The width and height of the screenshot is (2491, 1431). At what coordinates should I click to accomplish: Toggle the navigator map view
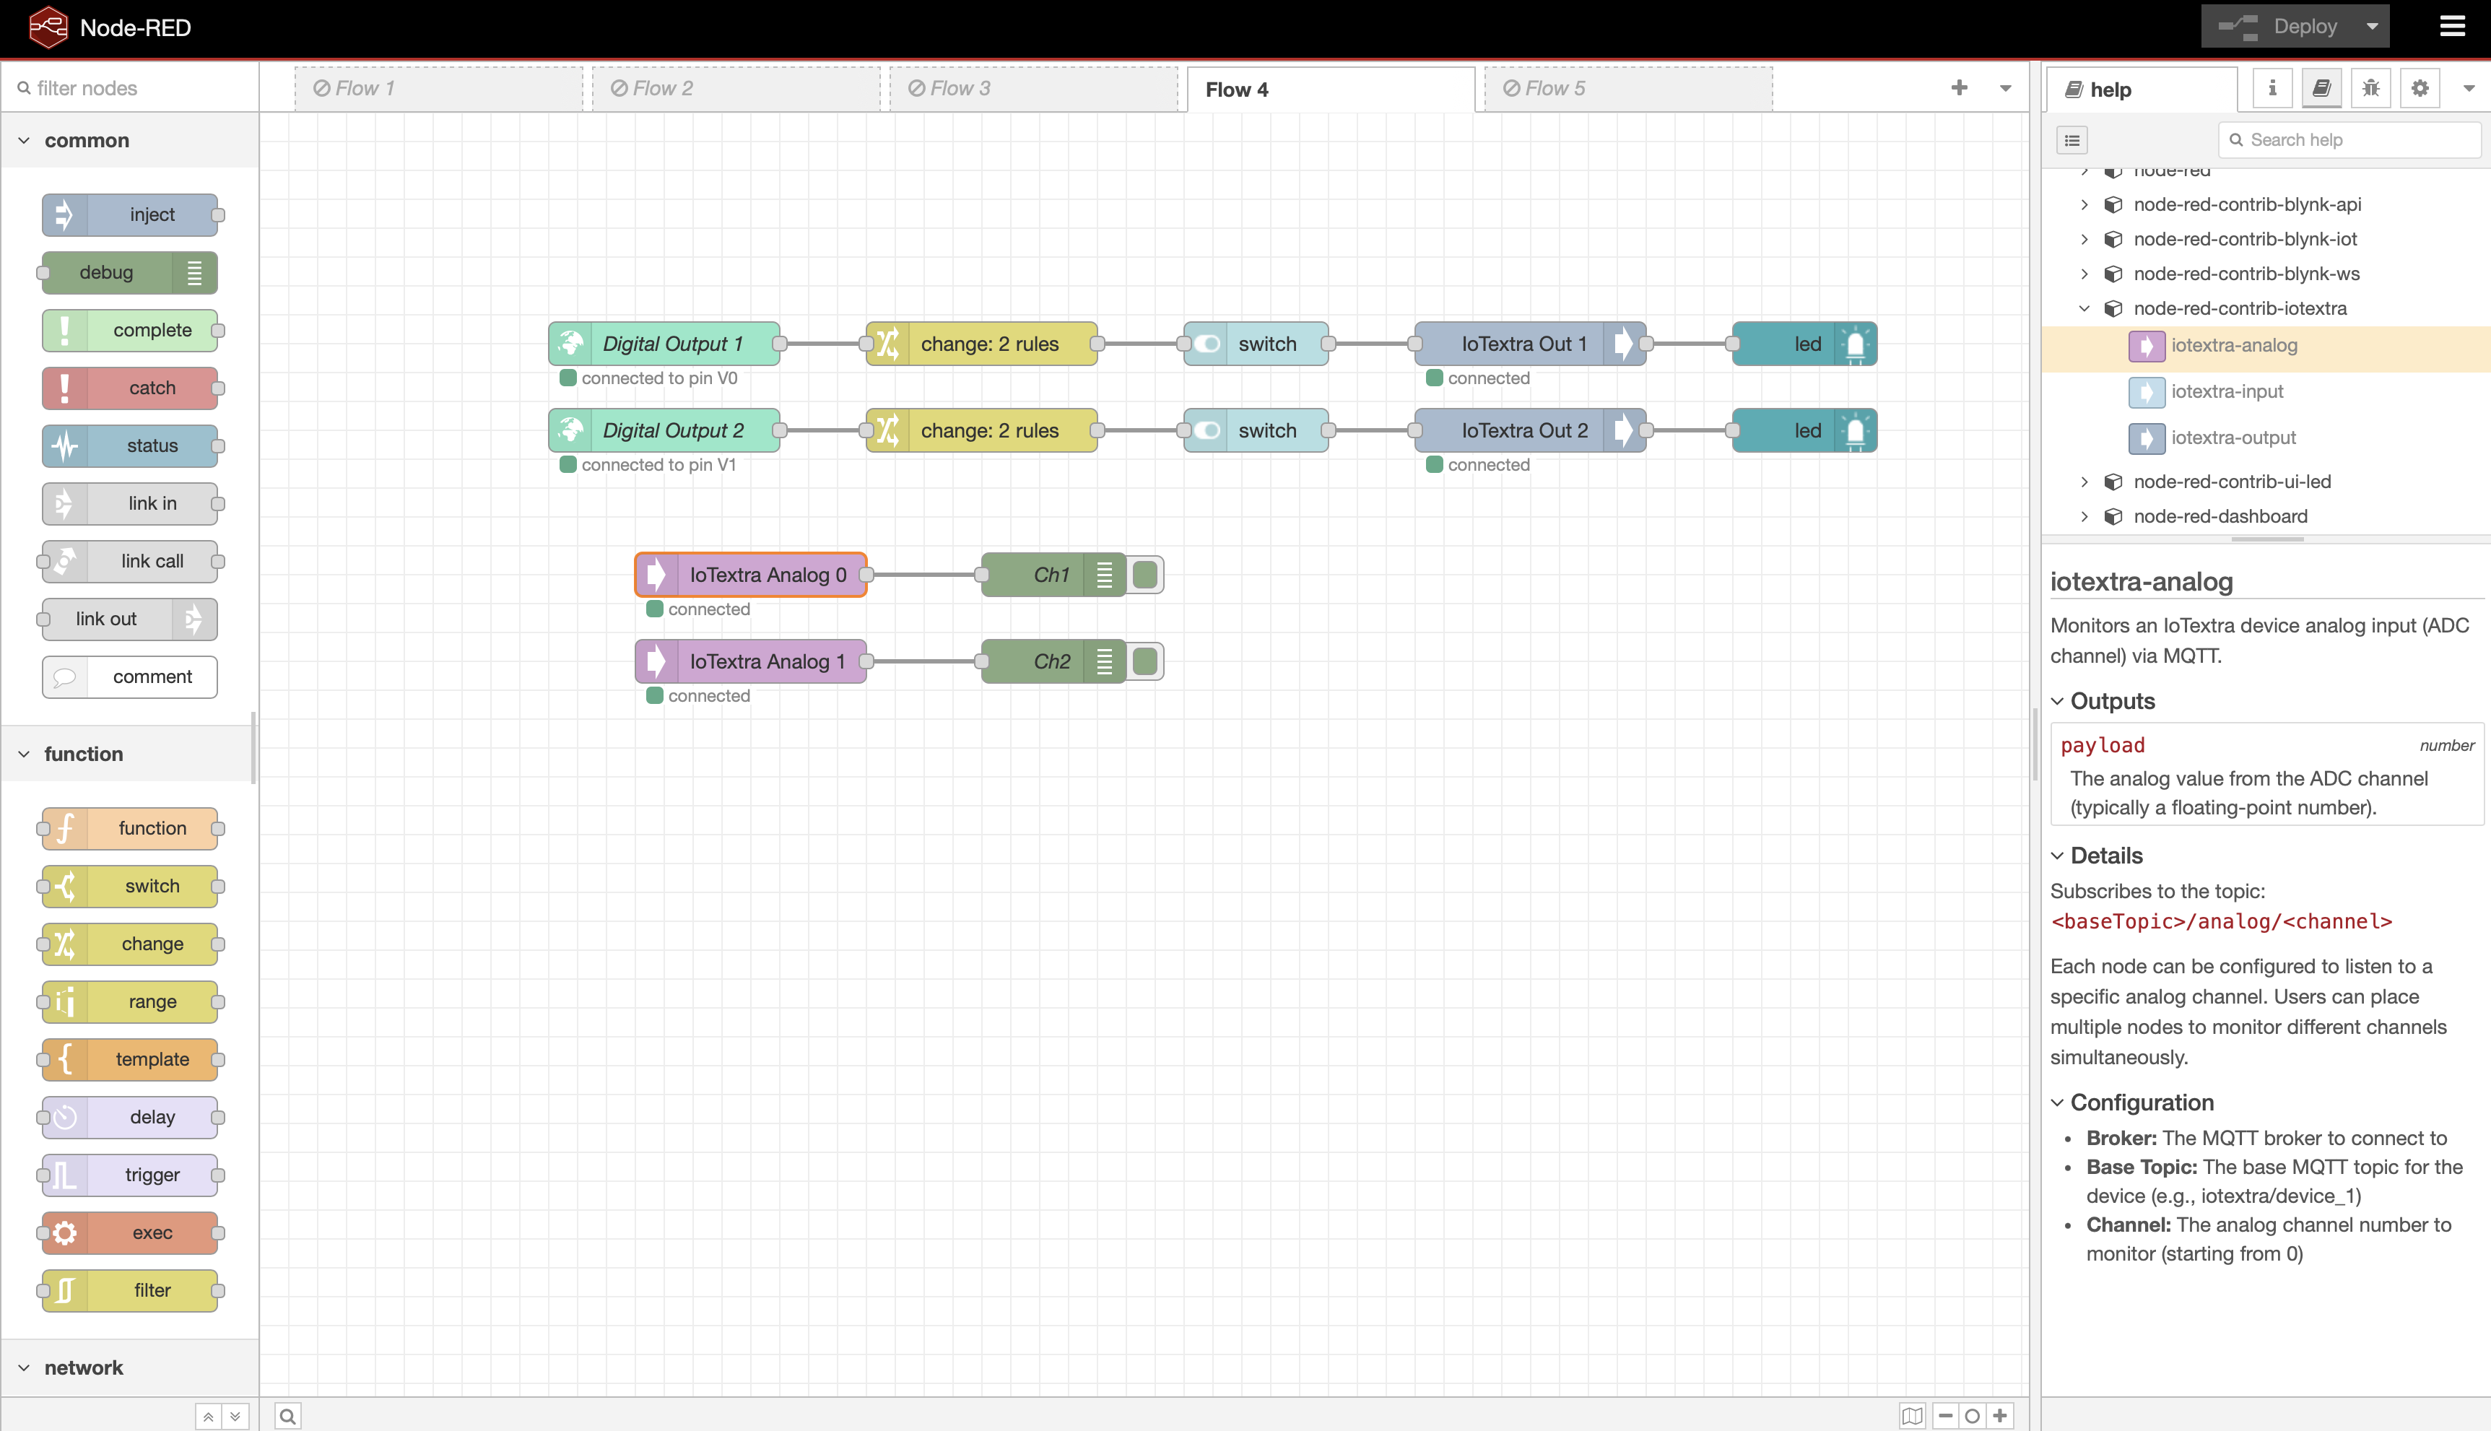coord(1912,1417)
